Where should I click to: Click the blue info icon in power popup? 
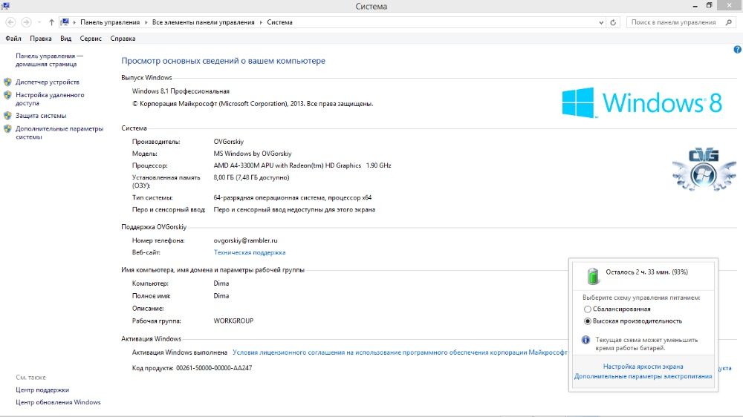(585, 340)
